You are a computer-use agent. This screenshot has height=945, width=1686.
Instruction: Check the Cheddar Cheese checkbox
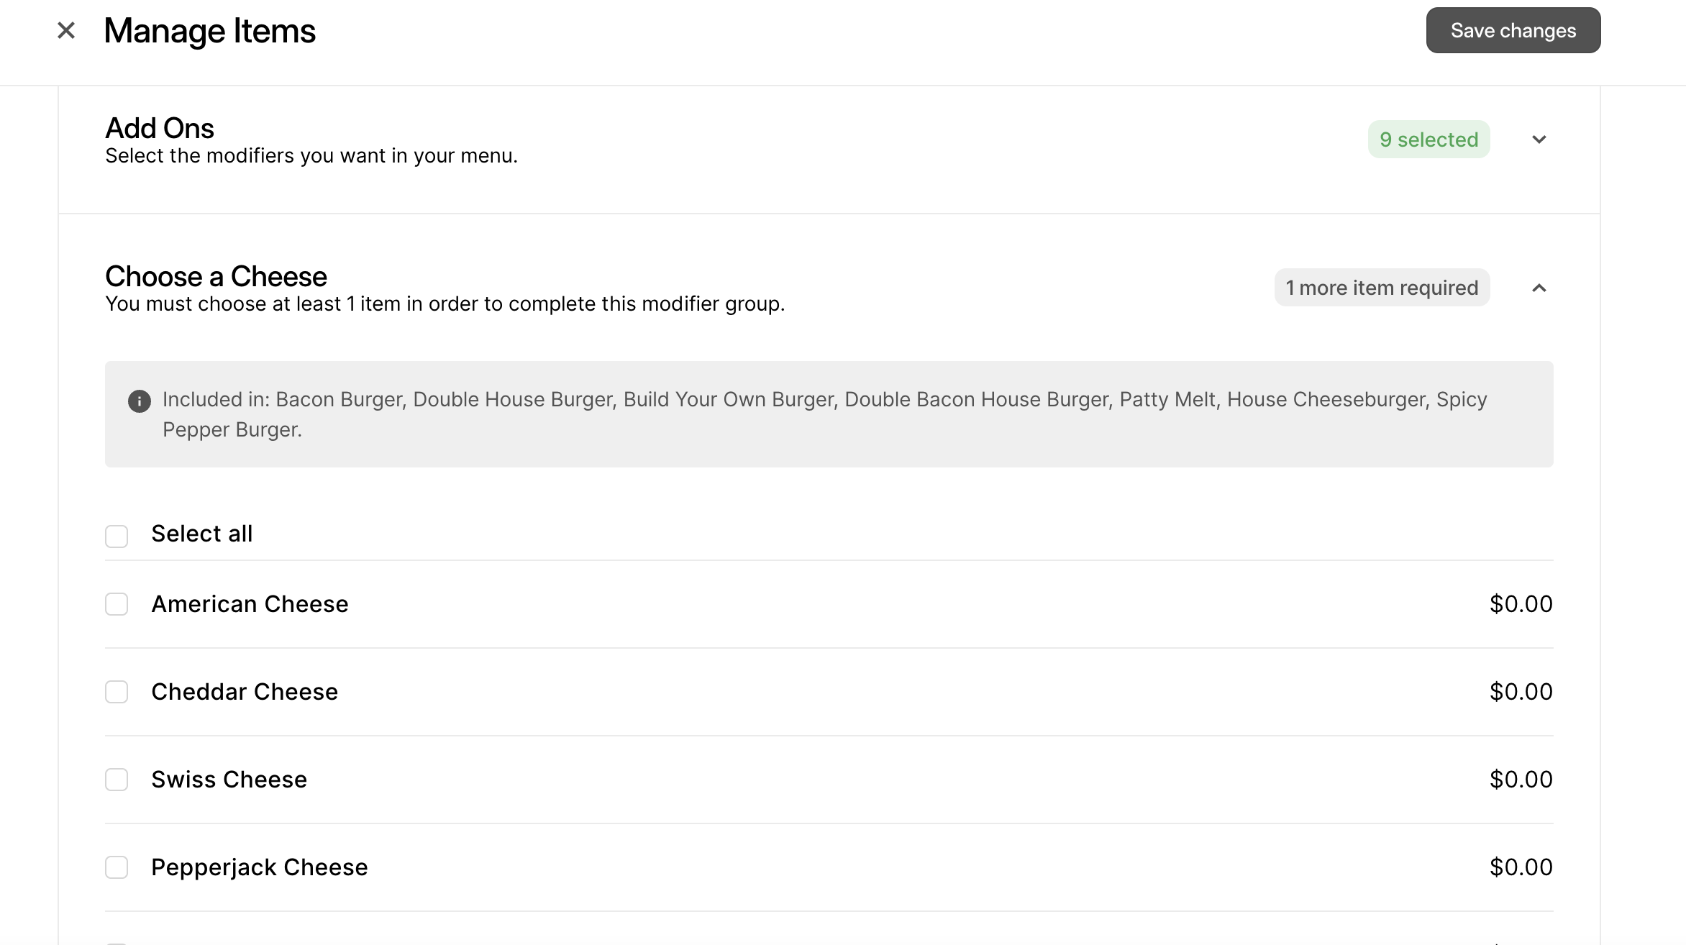pos(117,692)
